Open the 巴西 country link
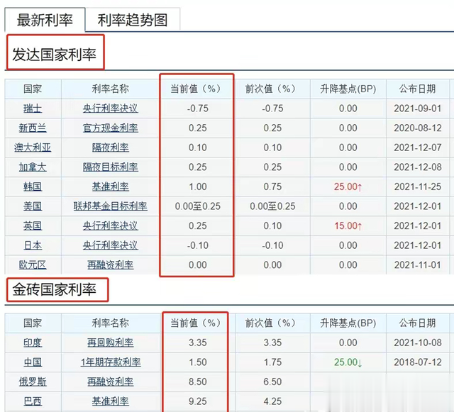This screenshot has height=412, width=454. [x=33, y=401]
